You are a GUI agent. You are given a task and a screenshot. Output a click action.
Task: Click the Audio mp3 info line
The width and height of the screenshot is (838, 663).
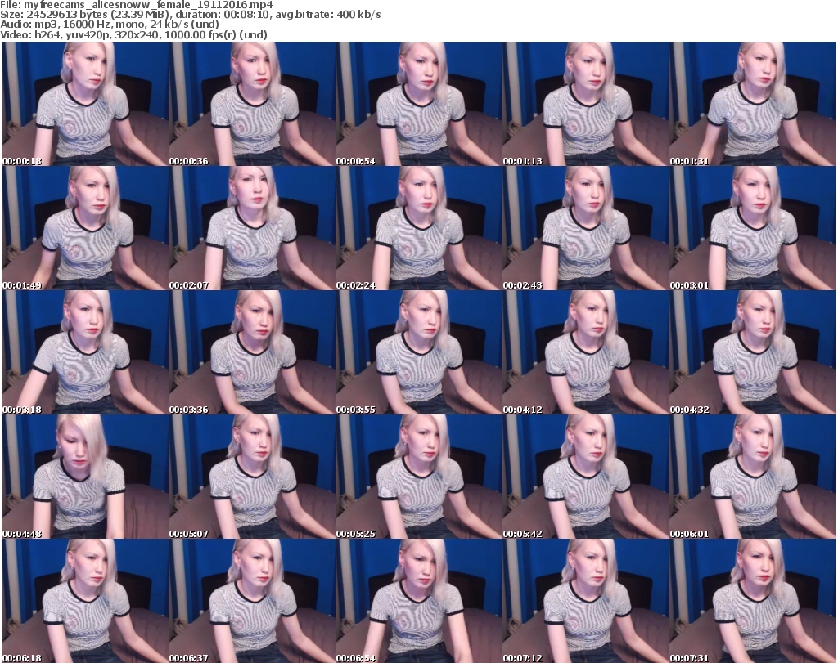click(x=110, y=25)
